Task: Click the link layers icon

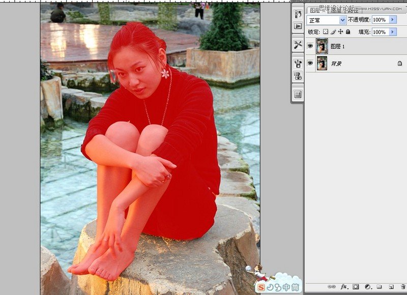Action: coord(332,287)
